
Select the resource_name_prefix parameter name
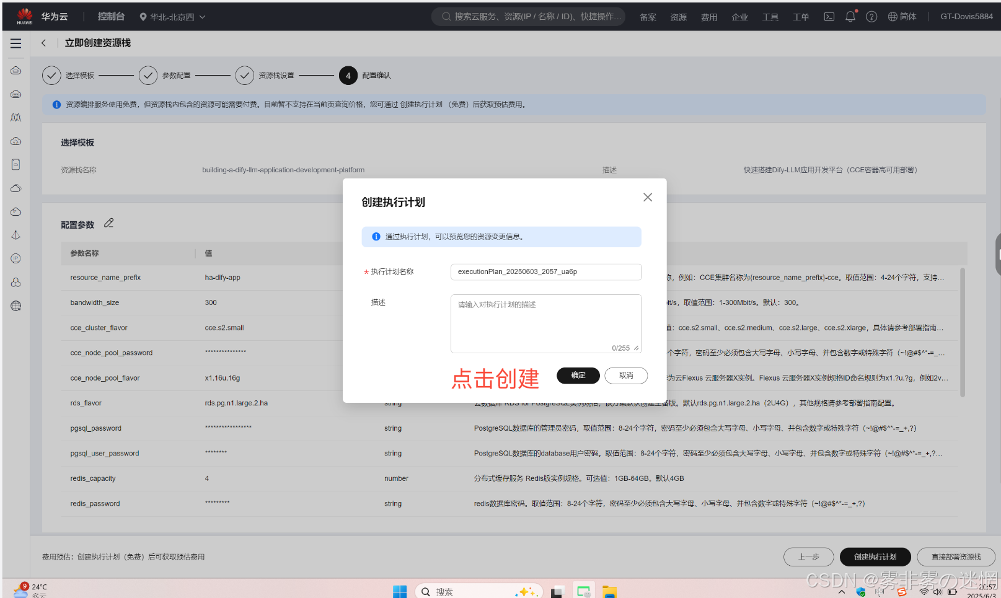click(105, 278)
